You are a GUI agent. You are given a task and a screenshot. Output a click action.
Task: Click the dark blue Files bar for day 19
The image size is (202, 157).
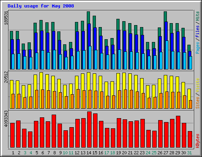tap(119, 40)
